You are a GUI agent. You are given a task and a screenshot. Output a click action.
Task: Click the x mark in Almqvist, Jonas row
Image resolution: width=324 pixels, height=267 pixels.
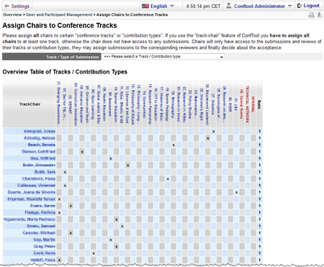(213, 132)
